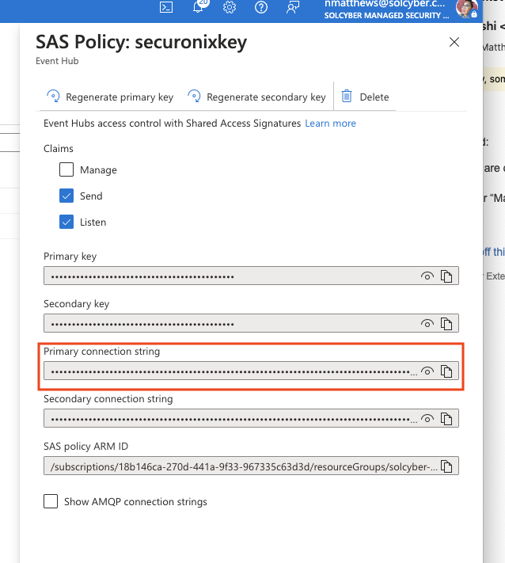Reveal the Primary key value
The width and height of the screenshot is (505, 563).
tap(427, 276)
